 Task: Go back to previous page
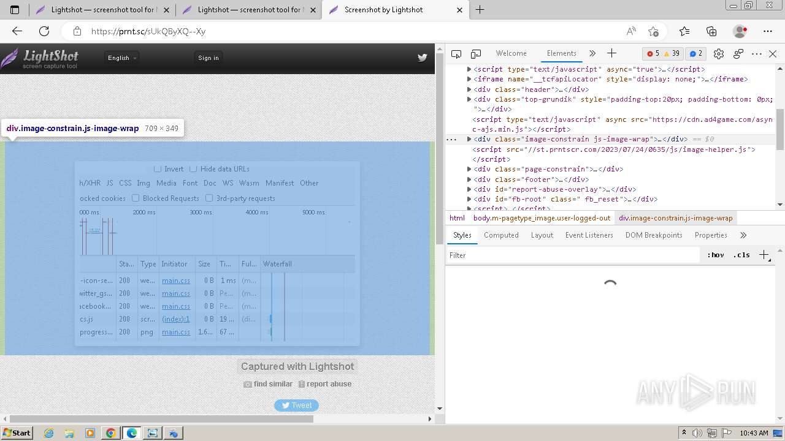[17, 31]
